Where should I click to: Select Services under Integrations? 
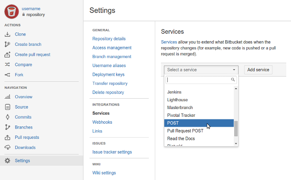point(101,113)
